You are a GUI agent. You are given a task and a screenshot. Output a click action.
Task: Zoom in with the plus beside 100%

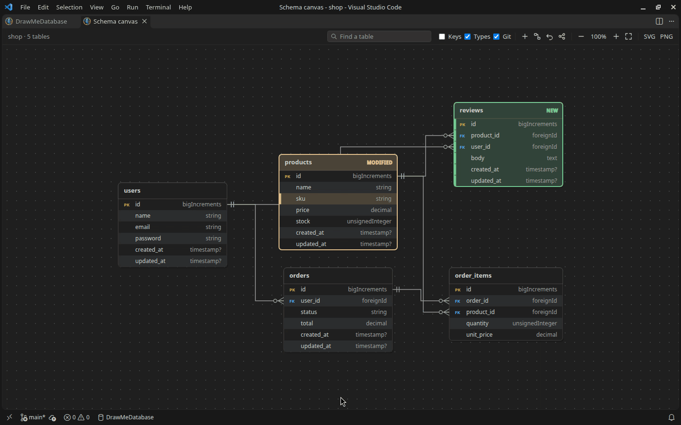coord(616,36)
